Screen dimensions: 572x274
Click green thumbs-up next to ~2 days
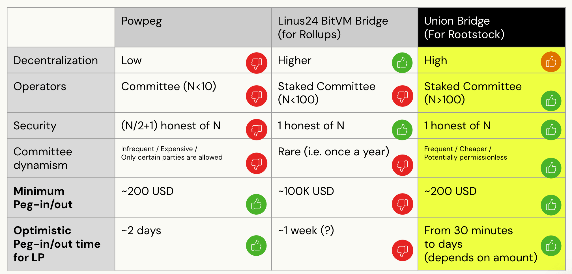[256, 245]
